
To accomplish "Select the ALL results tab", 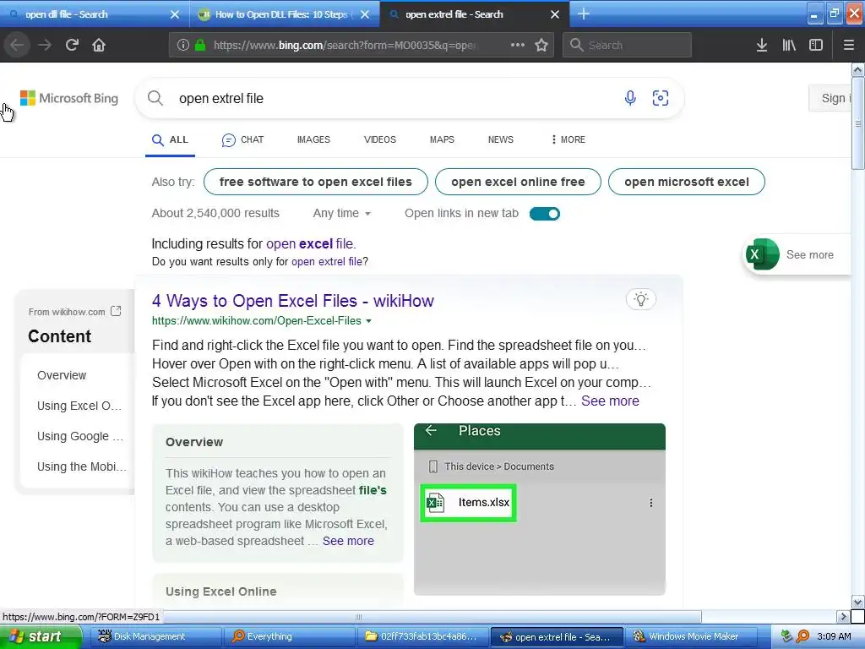I will (x=171, y=139).
